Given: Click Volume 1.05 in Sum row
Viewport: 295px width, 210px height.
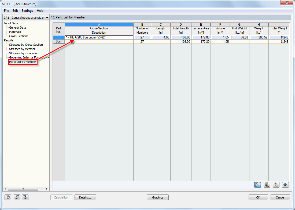Looking at the screenshot, I should 220,42.
